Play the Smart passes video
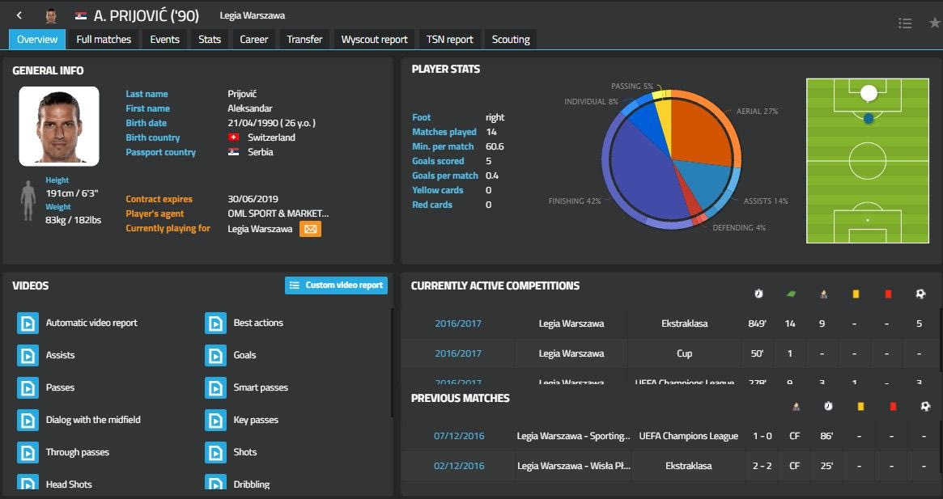Viewport: 943px width, 499px height. click(215, 388)
